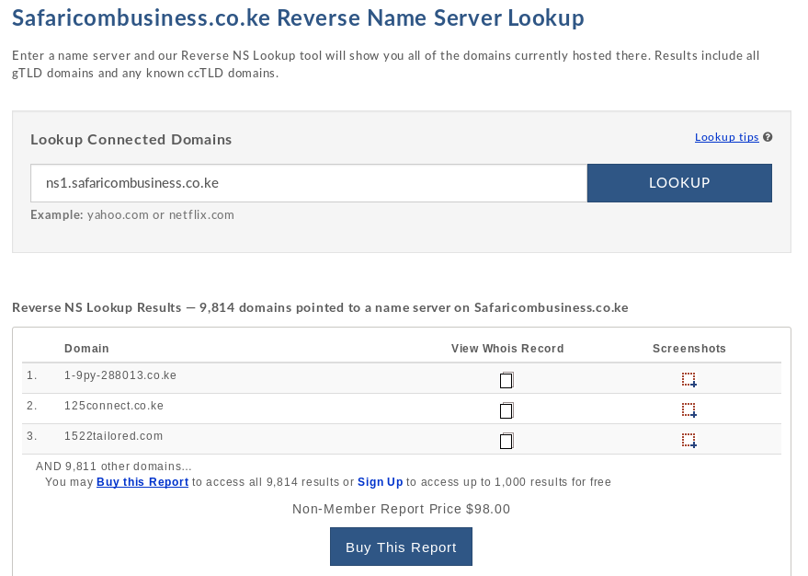Open Whois record for 1522tailored.com
The image size is (808, 576).
point(506,441)
